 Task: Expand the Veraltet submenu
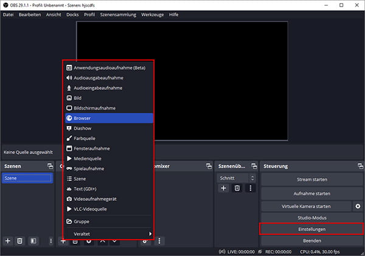point(109,234)
